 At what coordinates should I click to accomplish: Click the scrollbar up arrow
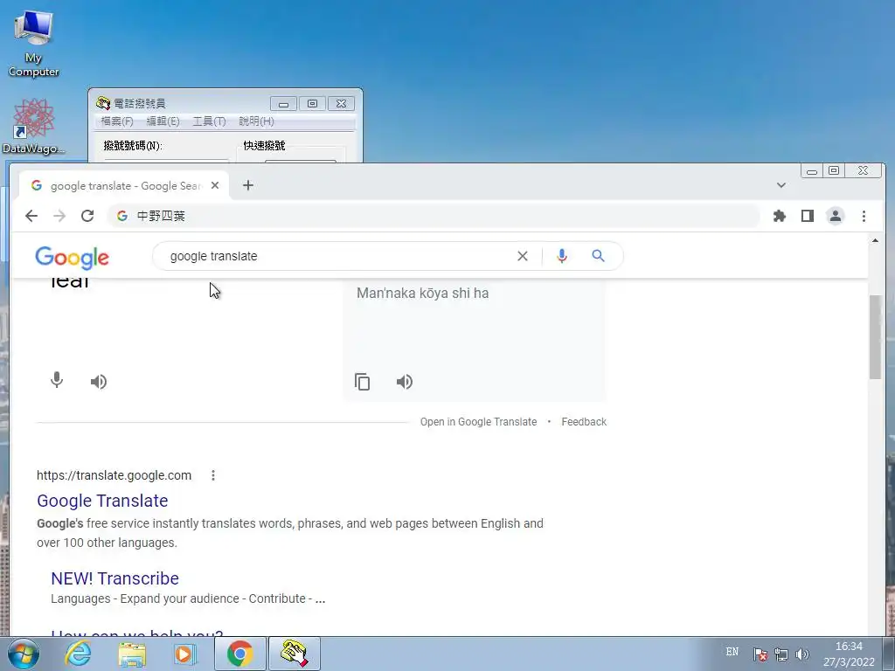pyautogui.click(x=875, y=241)
